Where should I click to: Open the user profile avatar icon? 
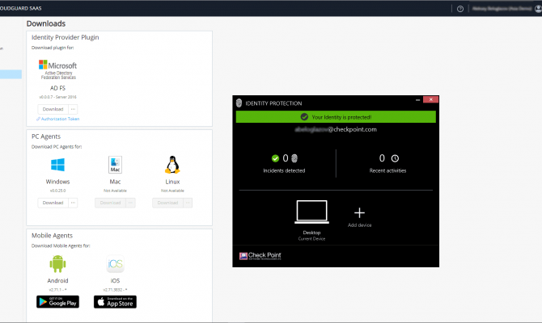tap(538, 9)
